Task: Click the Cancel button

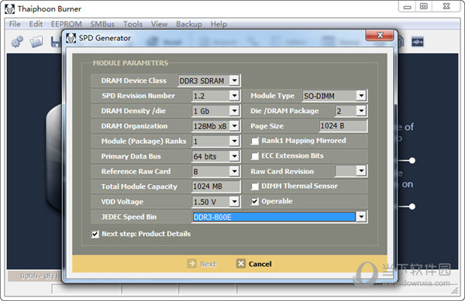Action: click(254, 264)
